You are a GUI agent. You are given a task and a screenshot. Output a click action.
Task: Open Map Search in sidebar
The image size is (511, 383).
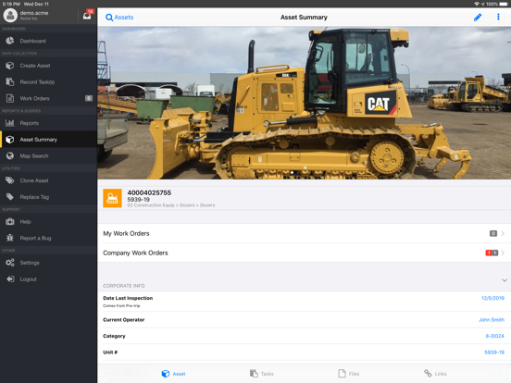tap(48, 156)
